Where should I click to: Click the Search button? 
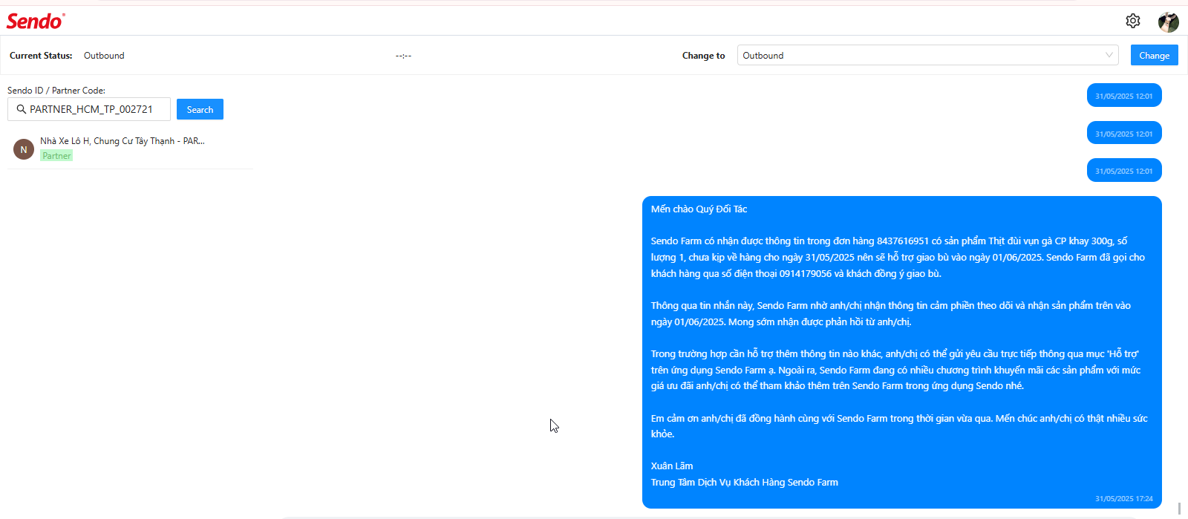(x=200, y=109)
